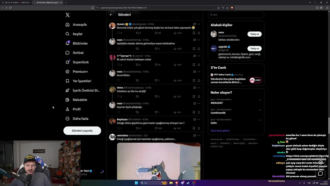Open Windows Start menu

tap(136, 183)
